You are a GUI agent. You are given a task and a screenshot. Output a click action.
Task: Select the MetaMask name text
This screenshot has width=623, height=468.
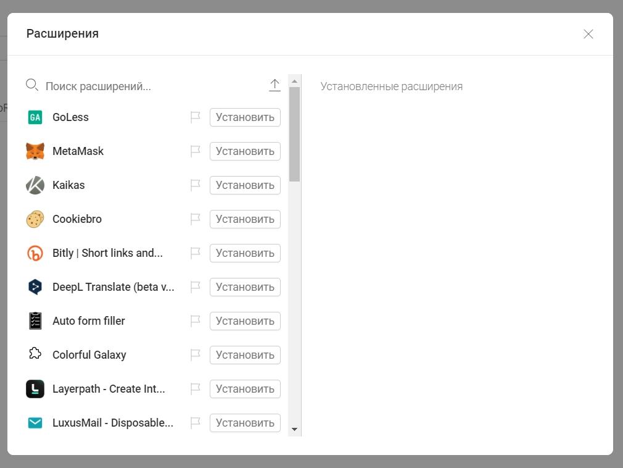click(x=78, y=151)
